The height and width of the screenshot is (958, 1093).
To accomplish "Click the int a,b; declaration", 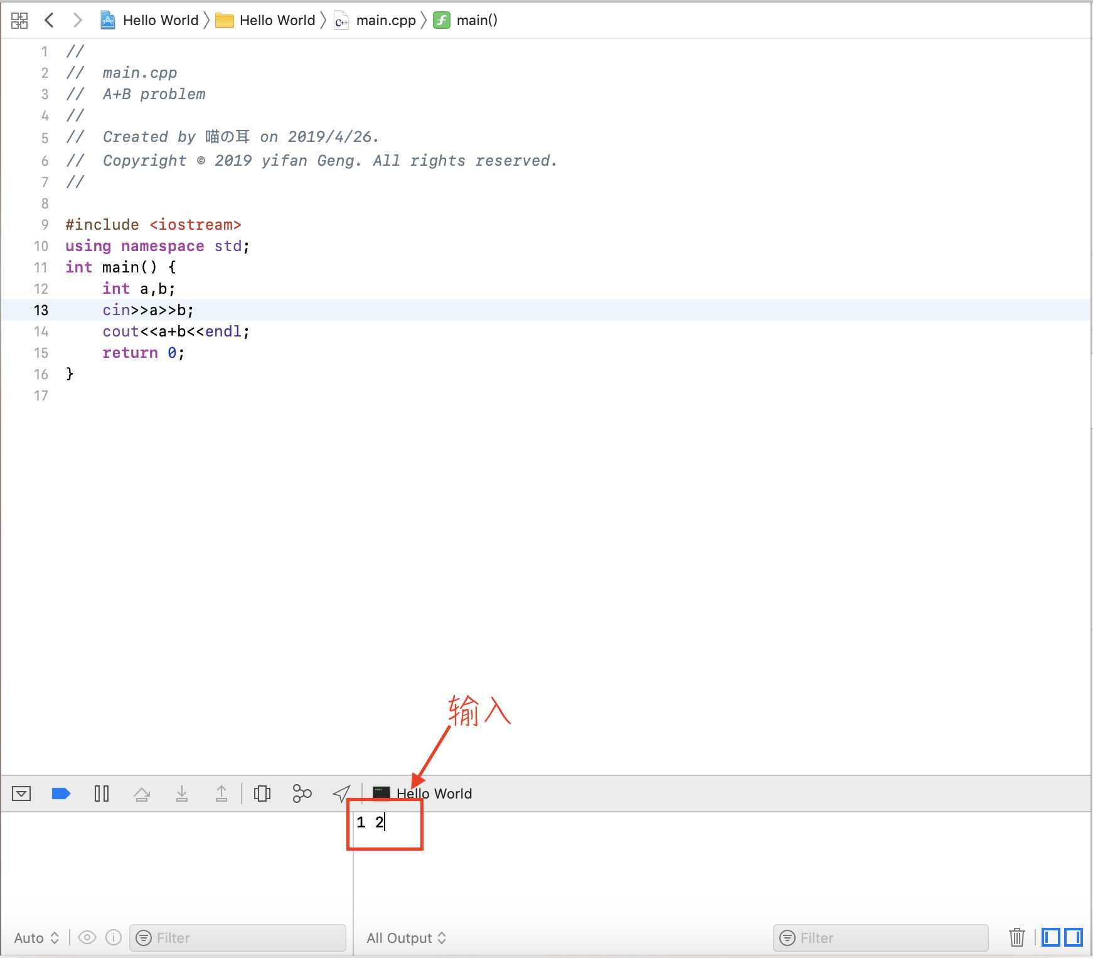I will (139, 289).
